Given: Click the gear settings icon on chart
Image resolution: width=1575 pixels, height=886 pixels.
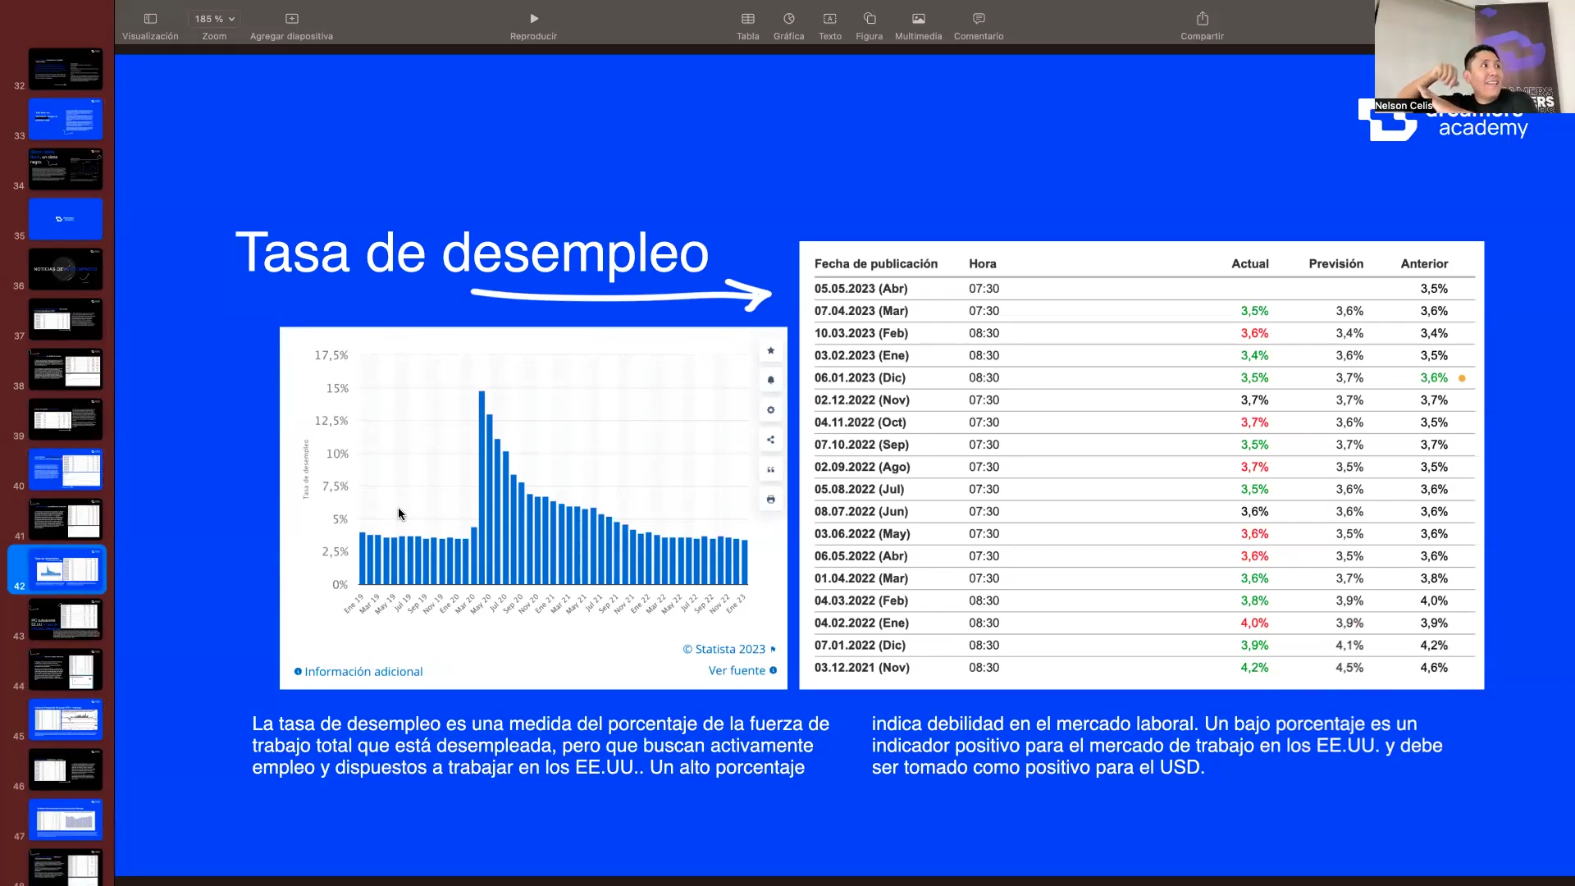Looking at the screenshot, I should pyautogui.click(x=770, y=410).
